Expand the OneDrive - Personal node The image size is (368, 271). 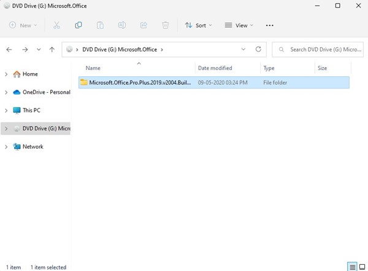(x=6, y=92)
